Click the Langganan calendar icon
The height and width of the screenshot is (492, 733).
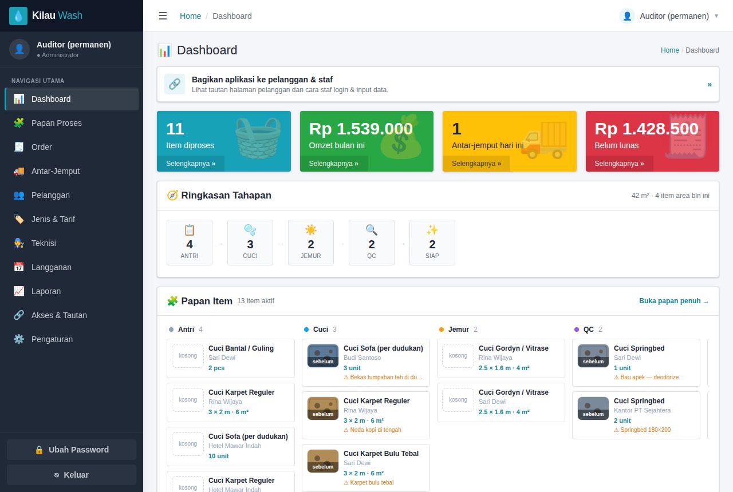(x=19, y=267)
